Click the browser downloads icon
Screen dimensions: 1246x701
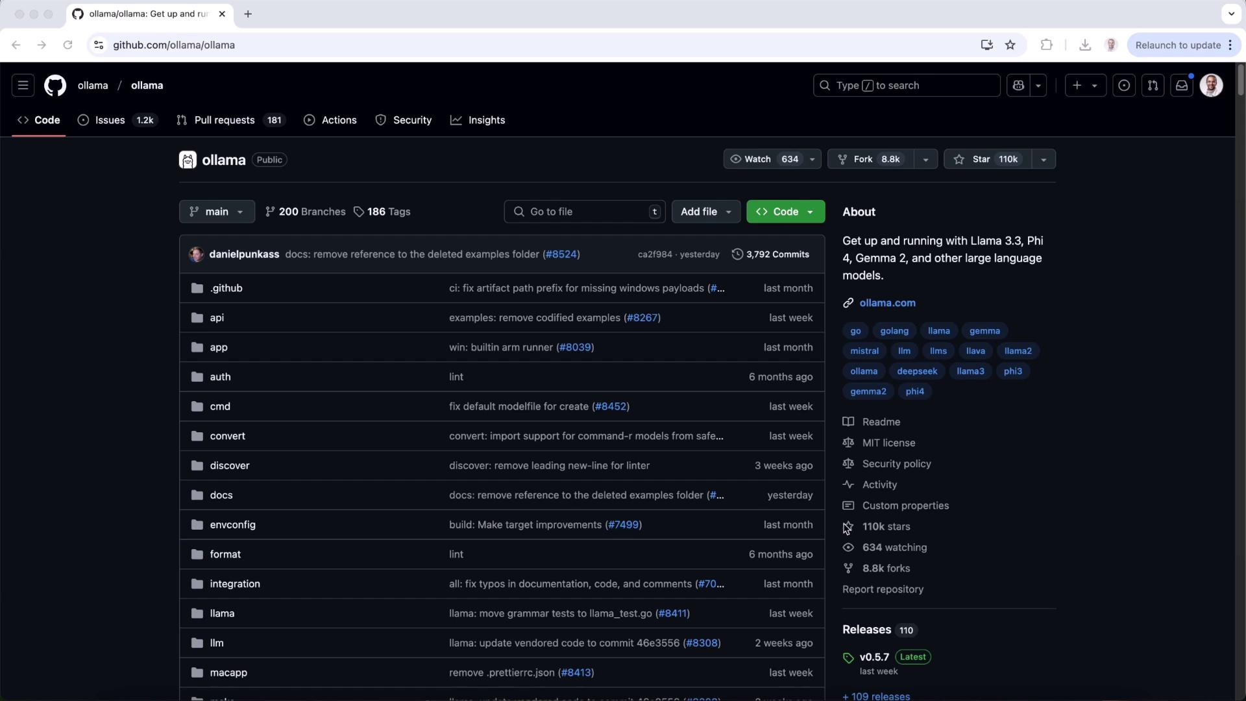pos(1084,45)
